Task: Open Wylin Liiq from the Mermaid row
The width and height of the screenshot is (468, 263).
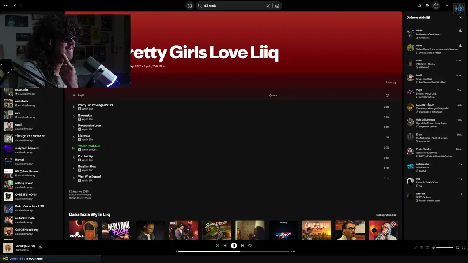Action: (87, 140)
